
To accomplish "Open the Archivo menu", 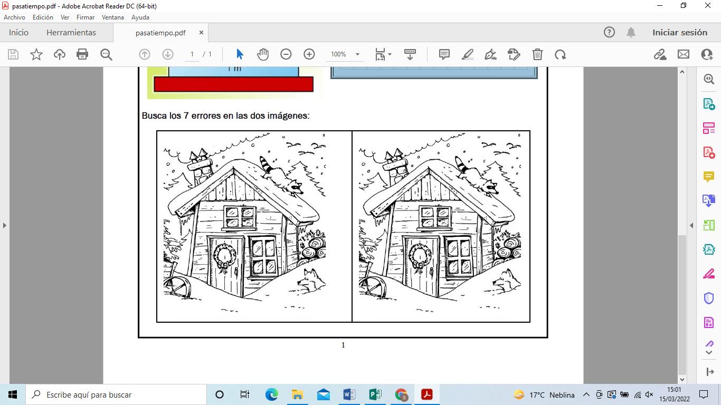I will pos(14,17).
